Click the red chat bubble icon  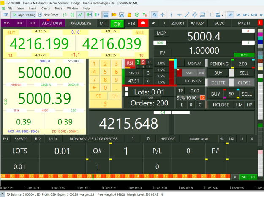point(143,23)
